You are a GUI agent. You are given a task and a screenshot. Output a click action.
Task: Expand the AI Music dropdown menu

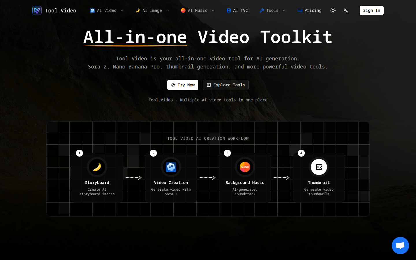tap(198, 10)
